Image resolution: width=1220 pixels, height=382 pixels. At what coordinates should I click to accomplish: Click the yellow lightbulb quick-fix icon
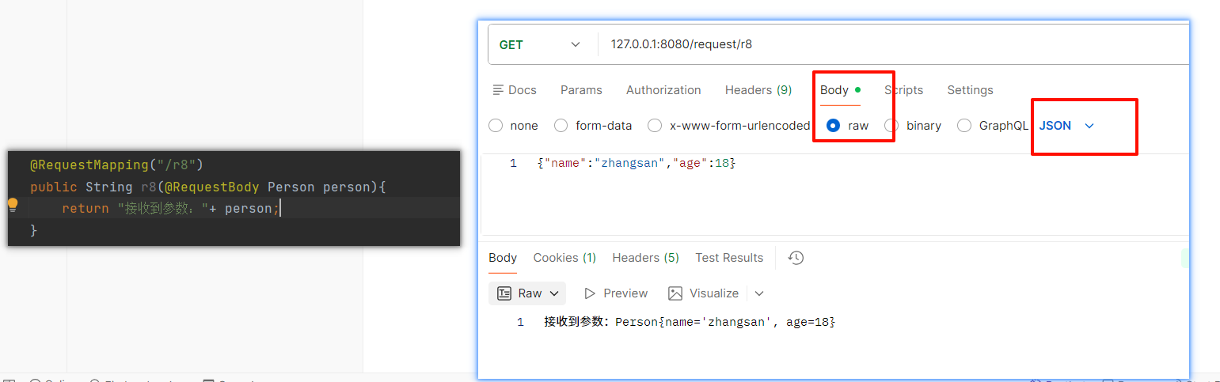pos(13,205)
